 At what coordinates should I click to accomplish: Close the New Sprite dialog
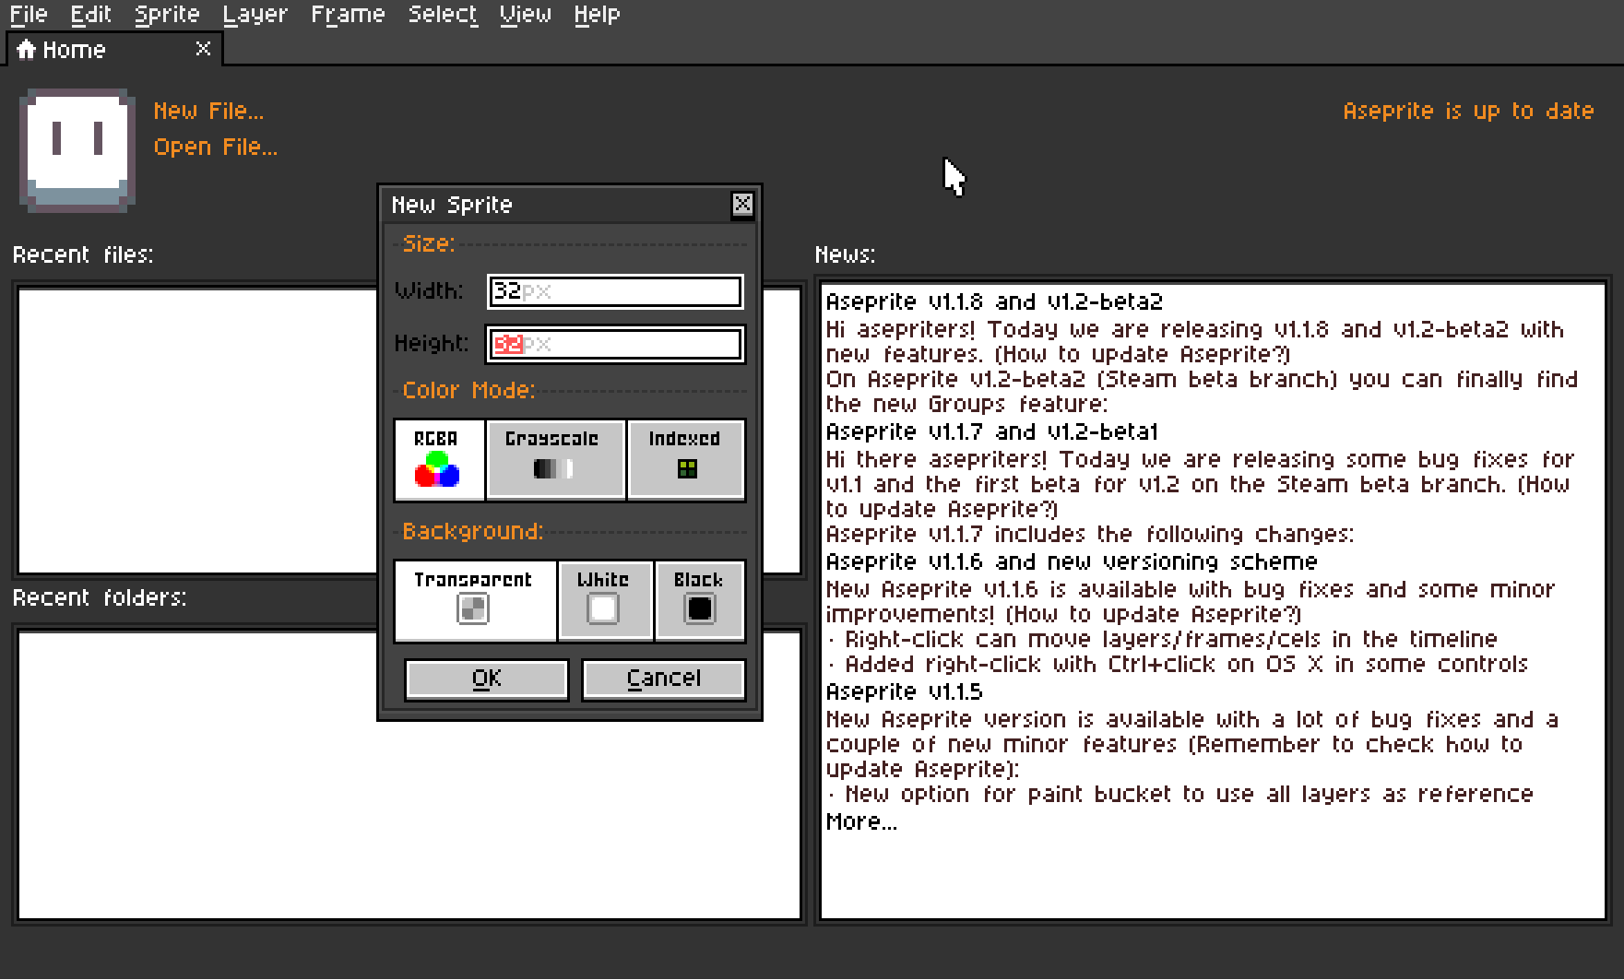point(742,204)
